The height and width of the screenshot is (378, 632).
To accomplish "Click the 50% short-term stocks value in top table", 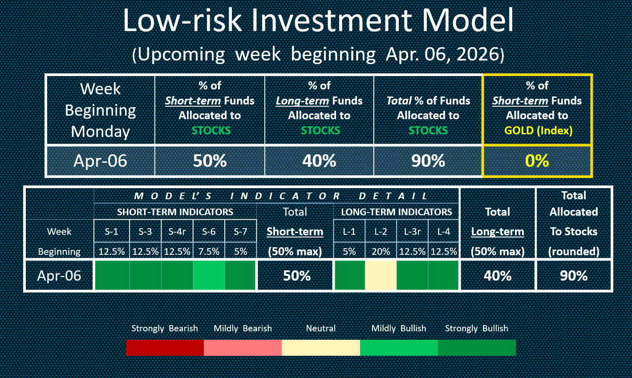I will pos(210,161).
